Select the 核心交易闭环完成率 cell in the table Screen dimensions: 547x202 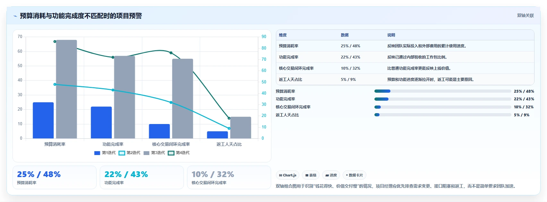pyautogui.click(x=296, y=68)
